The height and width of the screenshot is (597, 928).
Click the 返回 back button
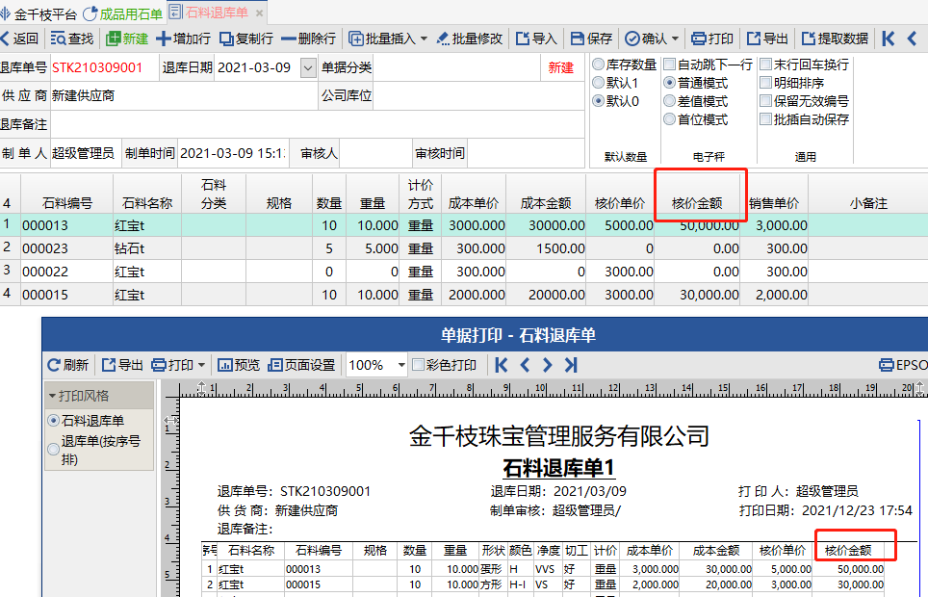click(19, 39)
